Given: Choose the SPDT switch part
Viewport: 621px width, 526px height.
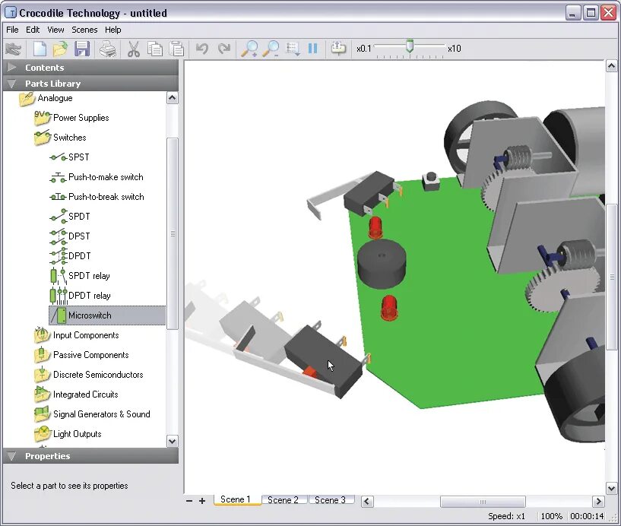Looking at the screenshot, I should pyautogui.click(x=70, y=217).
